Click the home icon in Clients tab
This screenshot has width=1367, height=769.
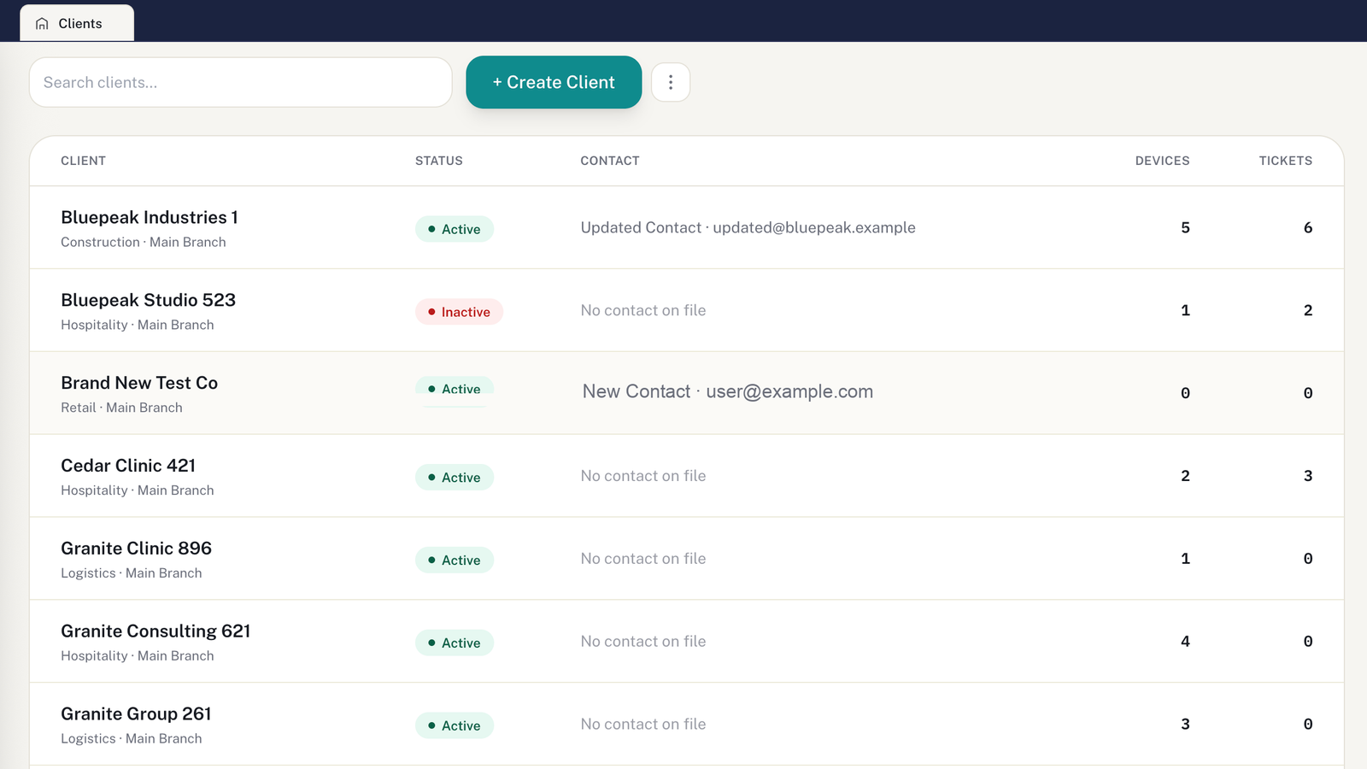42,24
